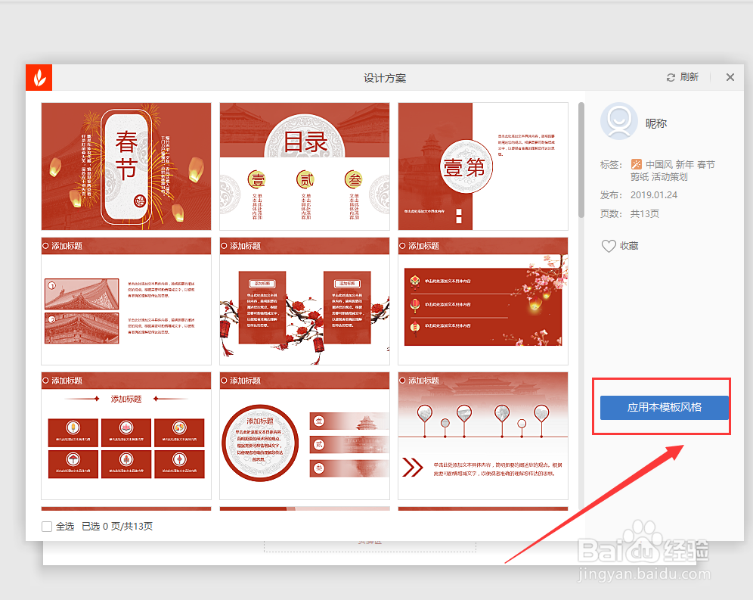Click the user avatar icon beside 昵称
The image size is (753, 600).
click(619, 123)
